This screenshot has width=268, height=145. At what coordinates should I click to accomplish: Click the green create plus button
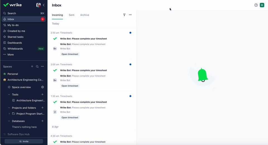[x=262, y=5]
